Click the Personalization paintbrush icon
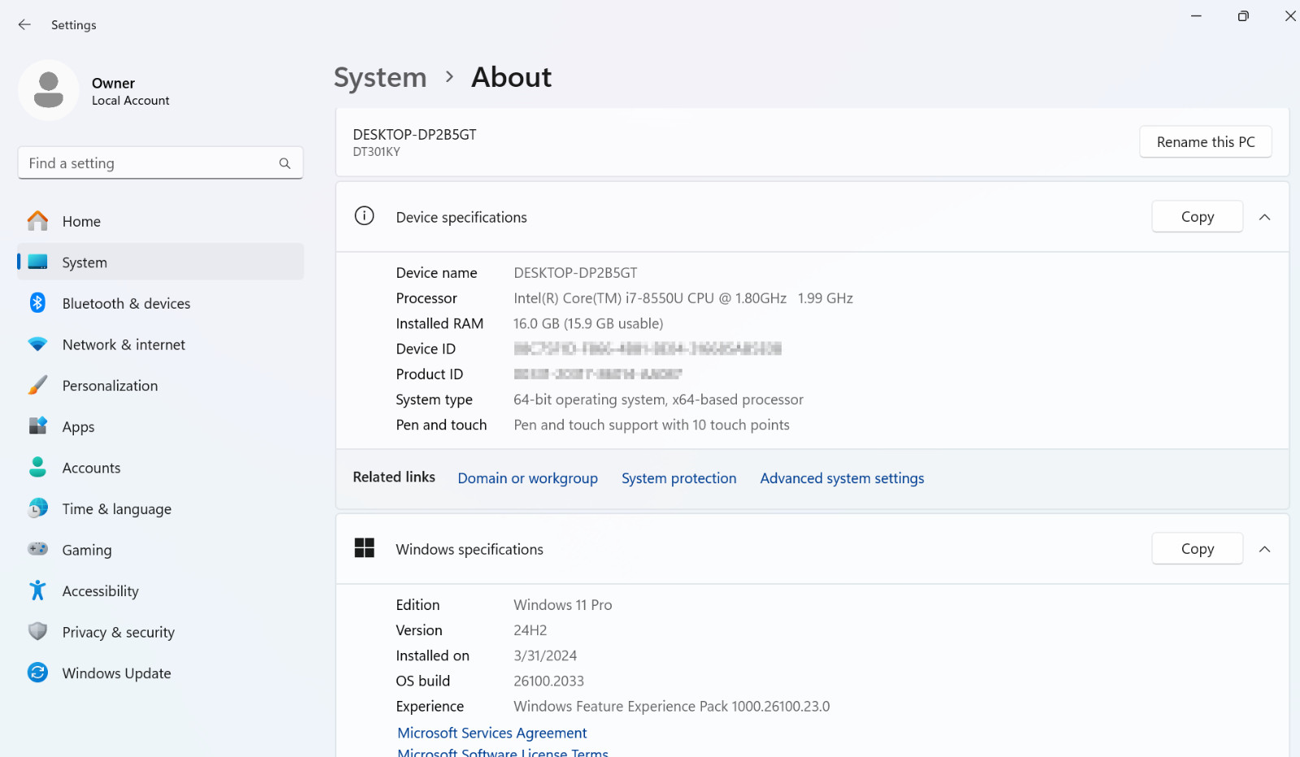 pos(37,386)
